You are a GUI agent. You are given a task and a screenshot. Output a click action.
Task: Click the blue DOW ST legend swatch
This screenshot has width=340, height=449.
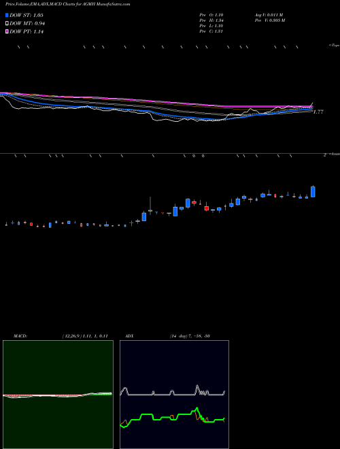(7, 15)
